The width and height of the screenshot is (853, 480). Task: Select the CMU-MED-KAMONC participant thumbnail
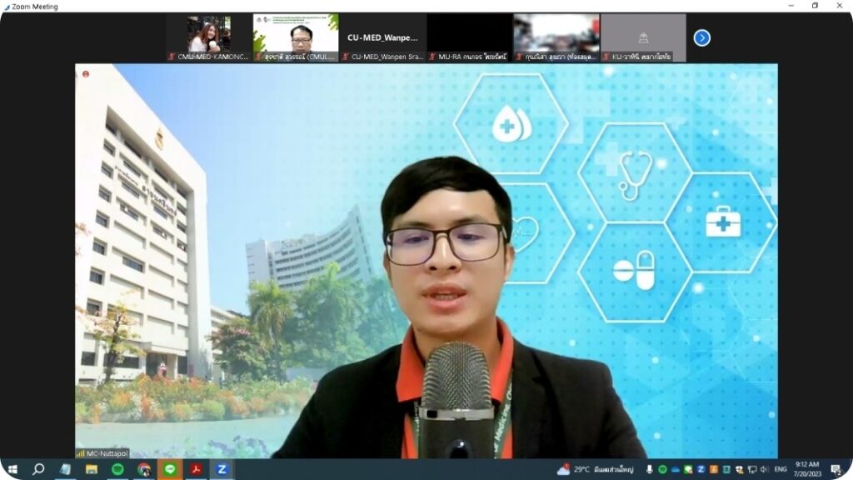click(x=209, y=37)
